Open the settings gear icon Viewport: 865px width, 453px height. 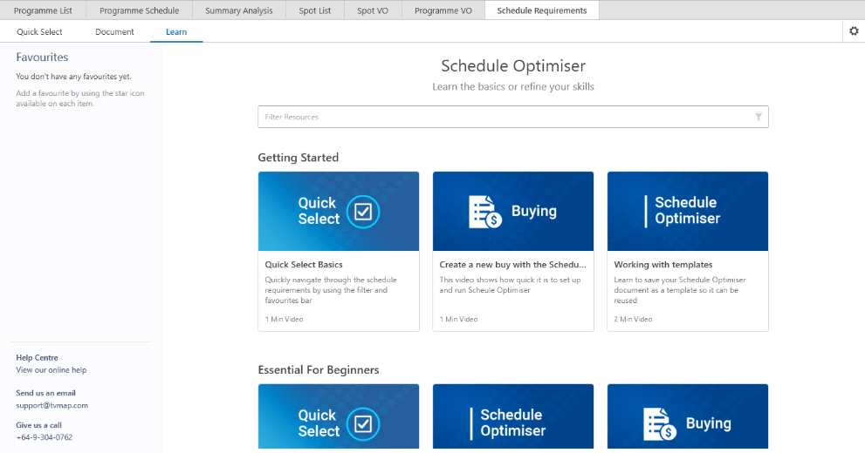click(854, 31)
